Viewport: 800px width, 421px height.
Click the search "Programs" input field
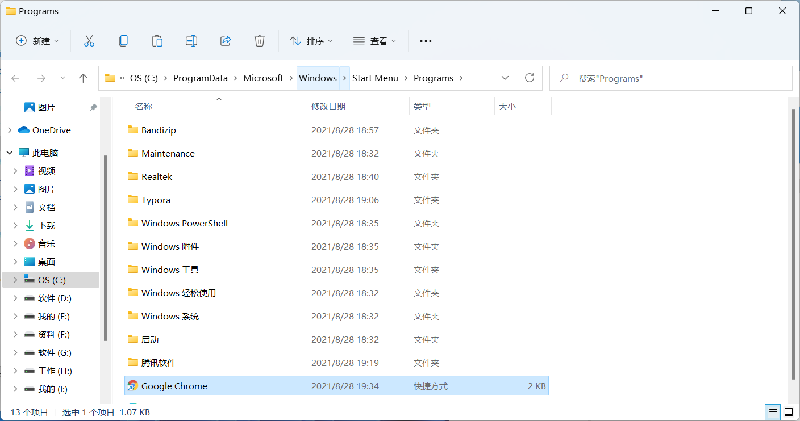(x=670, y=78)
